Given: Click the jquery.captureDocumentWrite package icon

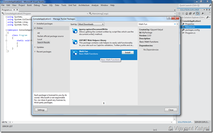Looking at the screenshot, I should 75,31.
